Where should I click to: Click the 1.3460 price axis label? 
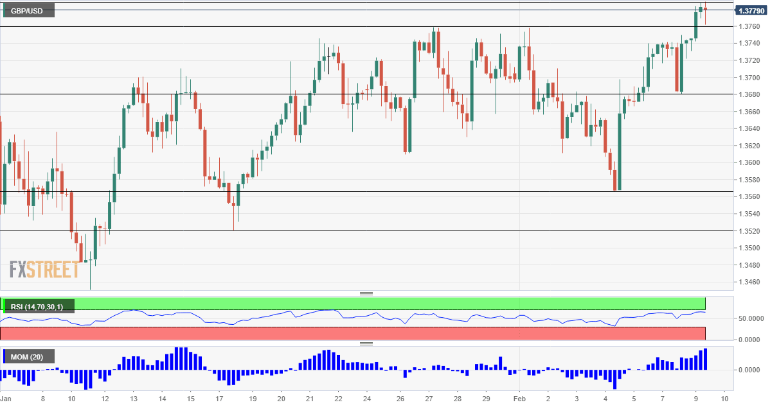(749, 282)
